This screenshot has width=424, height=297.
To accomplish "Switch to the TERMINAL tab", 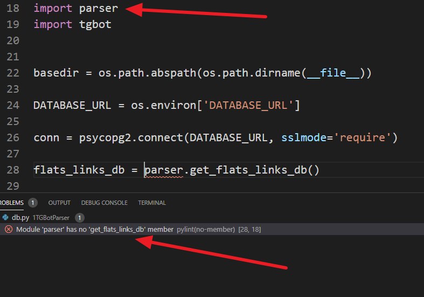I will [x=152, y=203].
